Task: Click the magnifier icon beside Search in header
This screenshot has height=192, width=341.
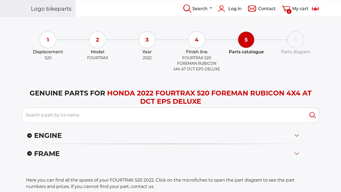Action: 187,9
